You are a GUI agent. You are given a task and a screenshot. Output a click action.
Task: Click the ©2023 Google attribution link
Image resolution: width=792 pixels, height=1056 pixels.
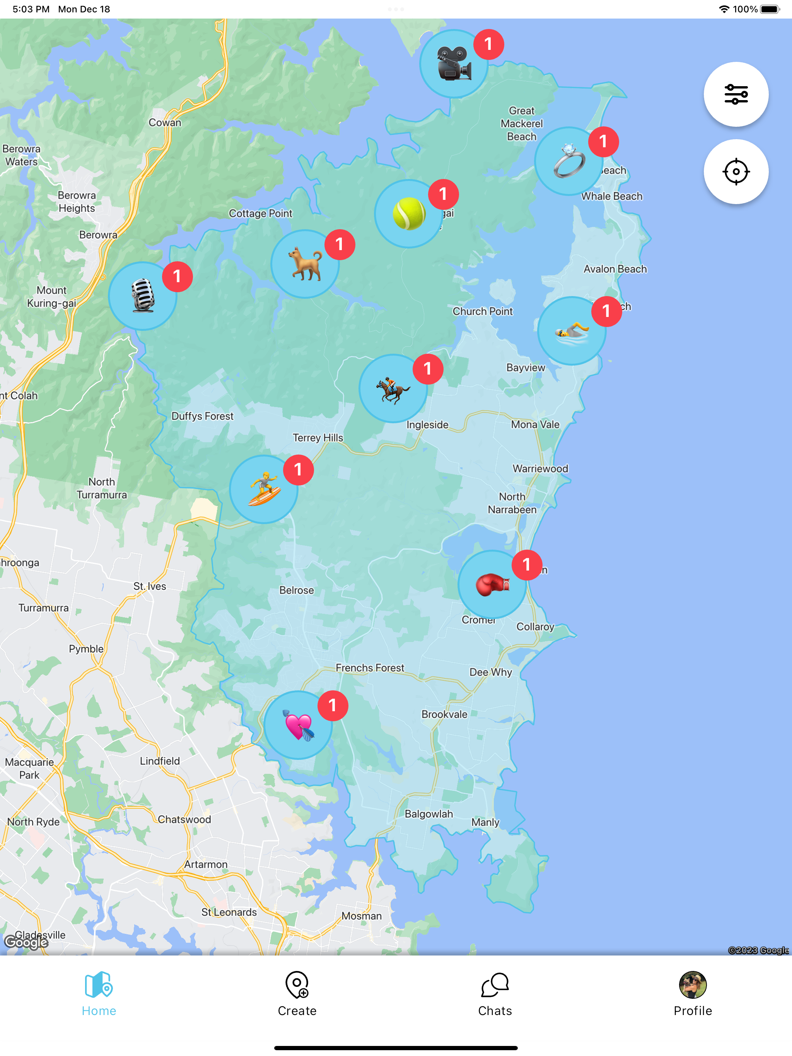tap(758, 950)
